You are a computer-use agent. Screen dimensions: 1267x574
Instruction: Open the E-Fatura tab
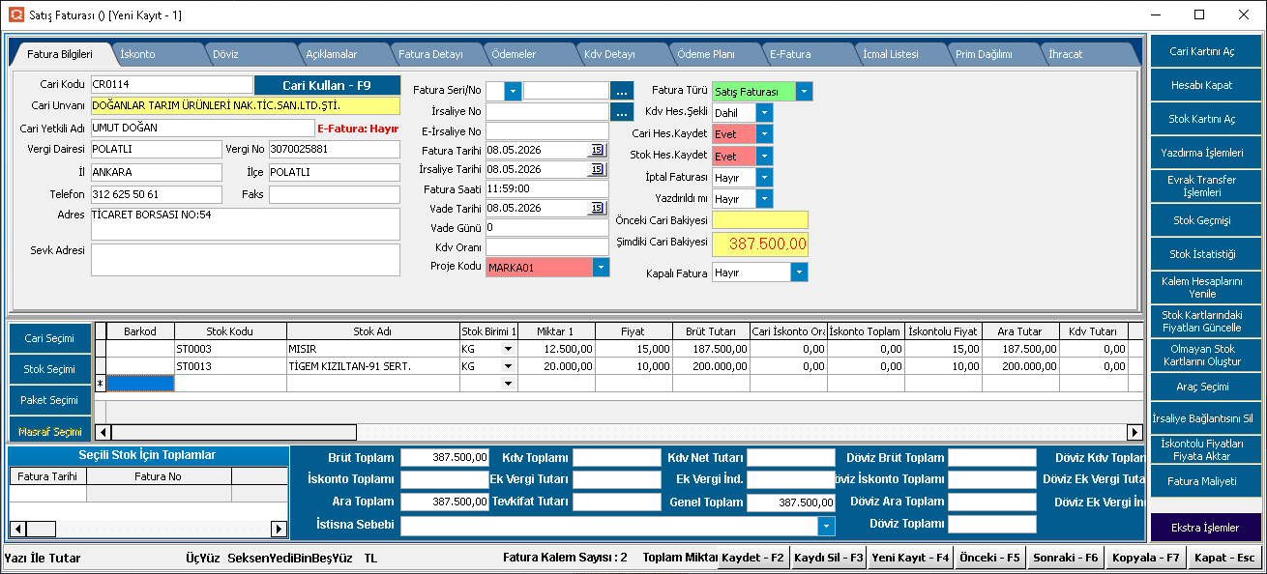[x=790, y=54]
